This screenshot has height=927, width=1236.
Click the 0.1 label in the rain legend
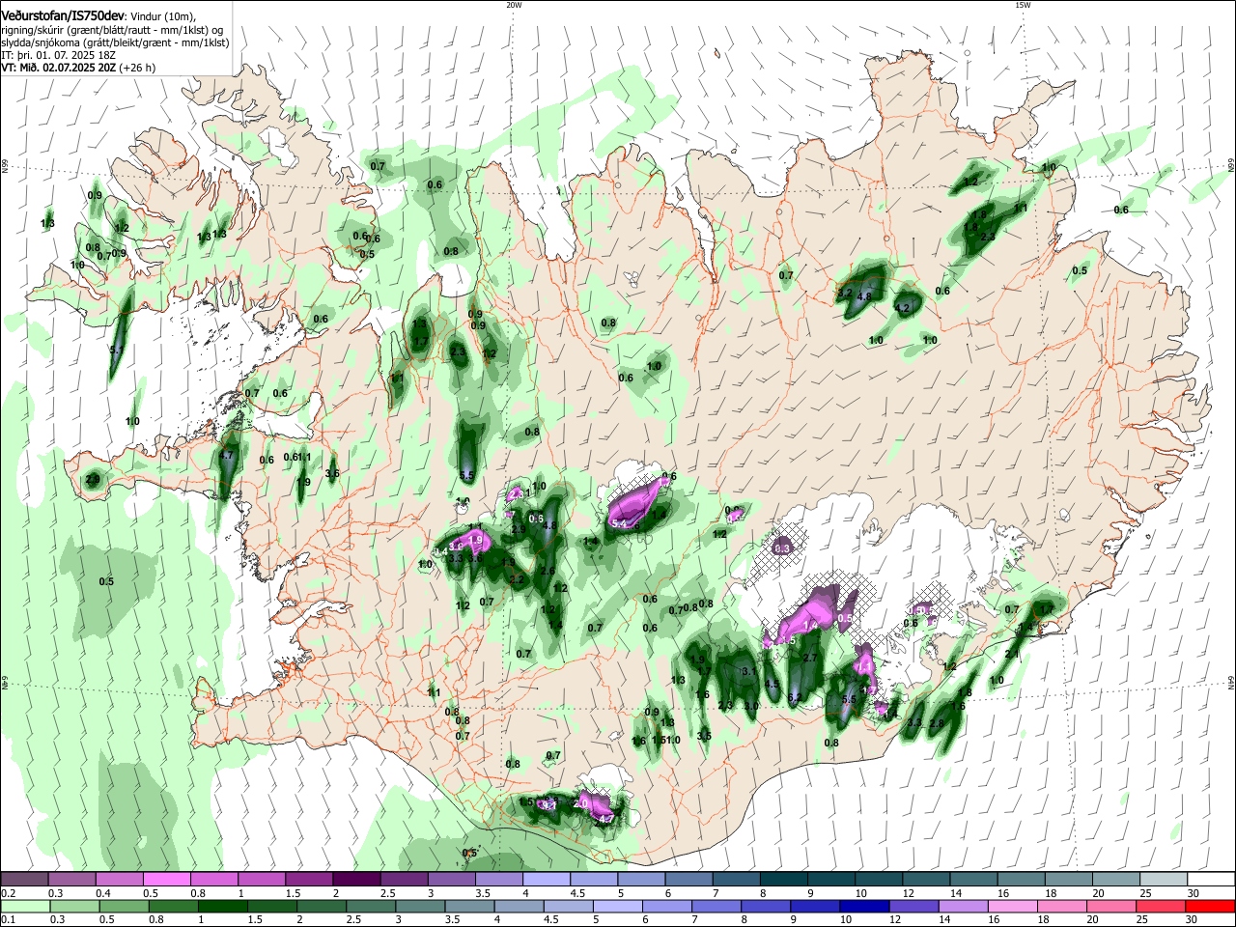[8, 921]
